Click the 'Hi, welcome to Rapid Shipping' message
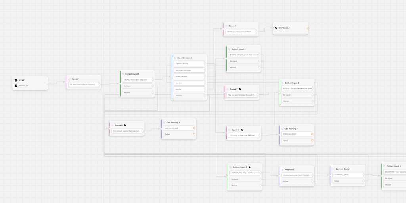The height and width of the screenshot is (203, 406). click(84, 85)
